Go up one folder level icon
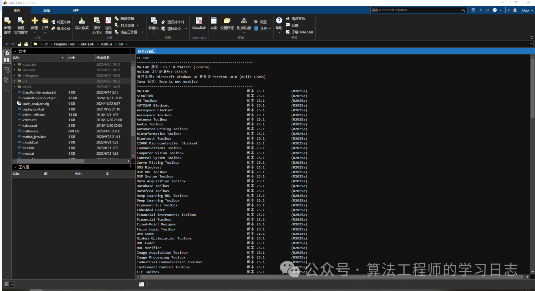535x291 pixels. click(x=19, y=44)
